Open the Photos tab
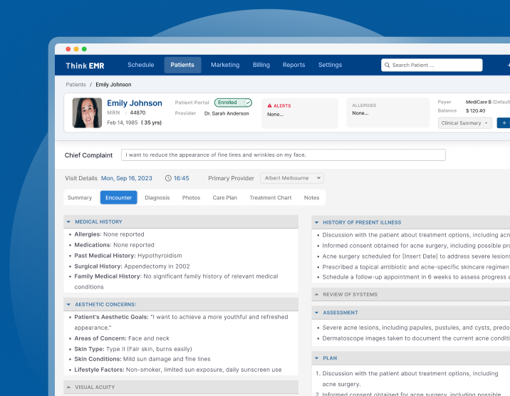This screenshot has width=510, height=396. [191, 198]
